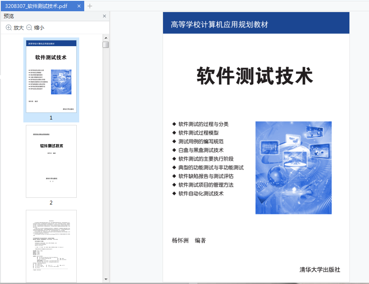
Task: Click bullet 典型的功能测试与非功能测试
Action: coord(211,168)
